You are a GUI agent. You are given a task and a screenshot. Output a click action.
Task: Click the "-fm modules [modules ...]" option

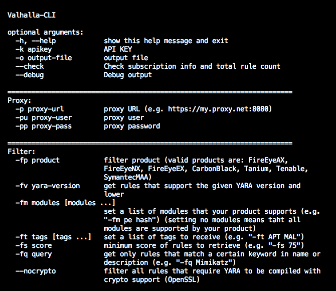(x=66, y=203)
